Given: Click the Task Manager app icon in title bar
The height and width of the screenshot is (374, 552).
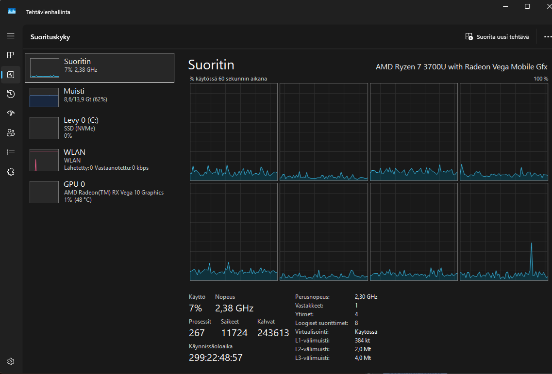Looking at the screenshot, I should point(12,12).
